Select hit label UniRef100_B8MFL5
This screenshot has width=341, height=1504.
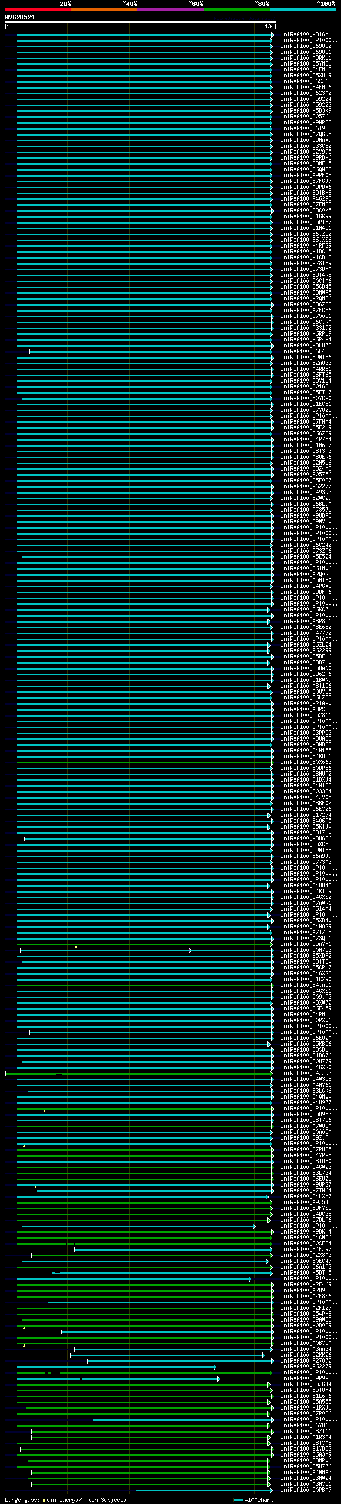(x=305, y=163)
